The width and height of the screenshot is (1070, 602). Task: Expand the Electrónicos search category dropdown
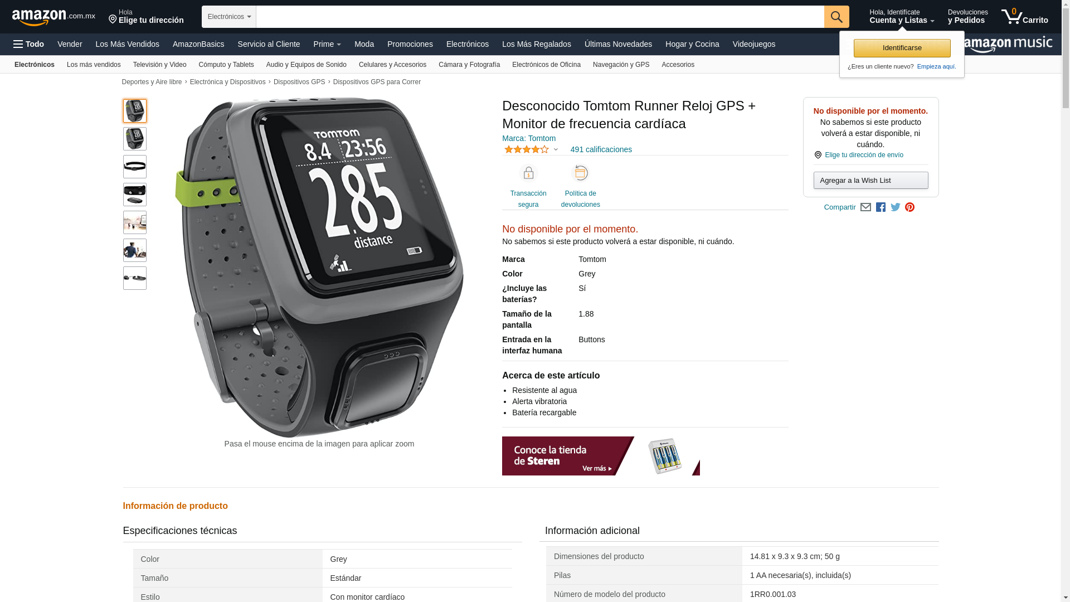point(229,17)
